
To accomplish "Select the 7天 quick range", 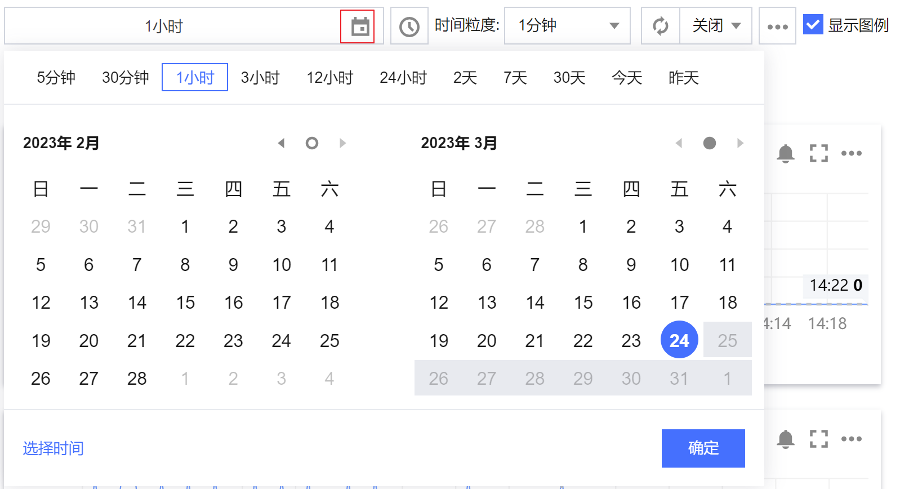I will coord(515,78).
